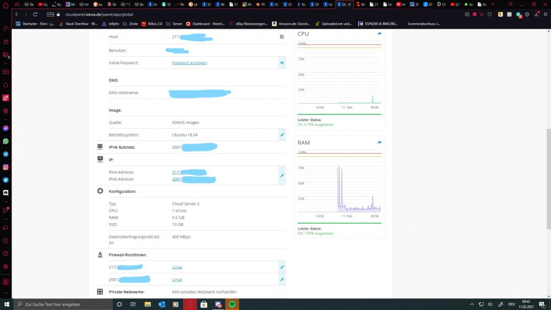551x310 pixels.
Task: Edit the Betriebssystem Ubuntu 18.04 pencil icon
Action: coord(282,135)
